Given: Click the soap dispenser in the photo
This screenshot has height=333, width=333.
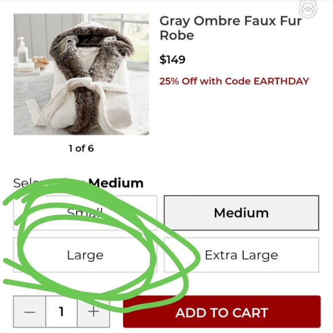Looking at the screenshot, I should tap(22, 50).
